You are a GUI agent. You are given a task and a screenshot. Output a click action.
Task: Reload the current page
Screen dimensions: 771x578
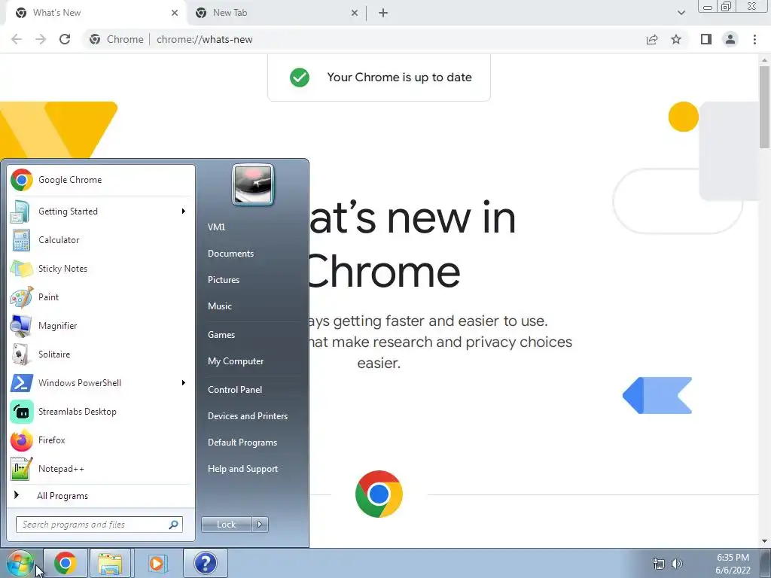click(65, 39)
